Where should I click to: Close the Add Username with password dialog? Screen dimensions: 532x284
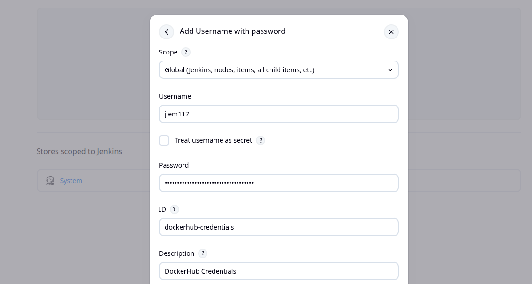[391, 32]
